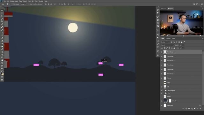Toggle the Auto-Select checkbox

click(x=12, y=4)
